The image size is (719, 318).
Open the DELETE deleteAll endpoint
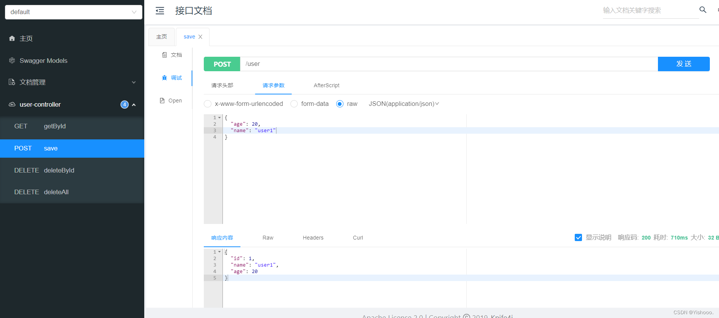72,192
